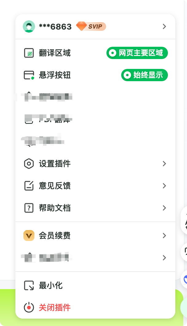Expand the 设置插件 chevron arrow
The height and width of the screenshot is (326, 187).
pos(164,164)
